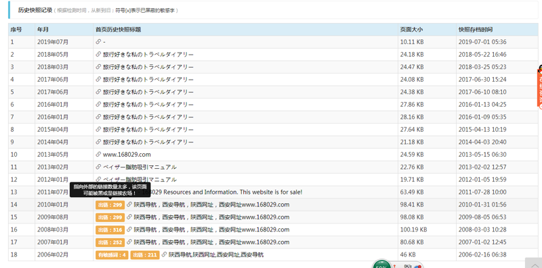Click the 出链:211 badge

[x=145, y=255]
